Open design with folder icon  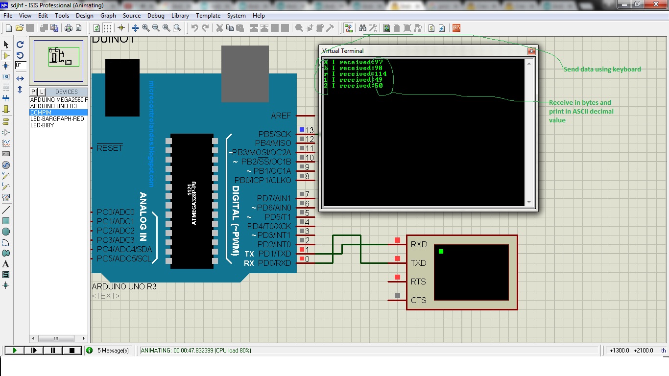click(20, 28)
